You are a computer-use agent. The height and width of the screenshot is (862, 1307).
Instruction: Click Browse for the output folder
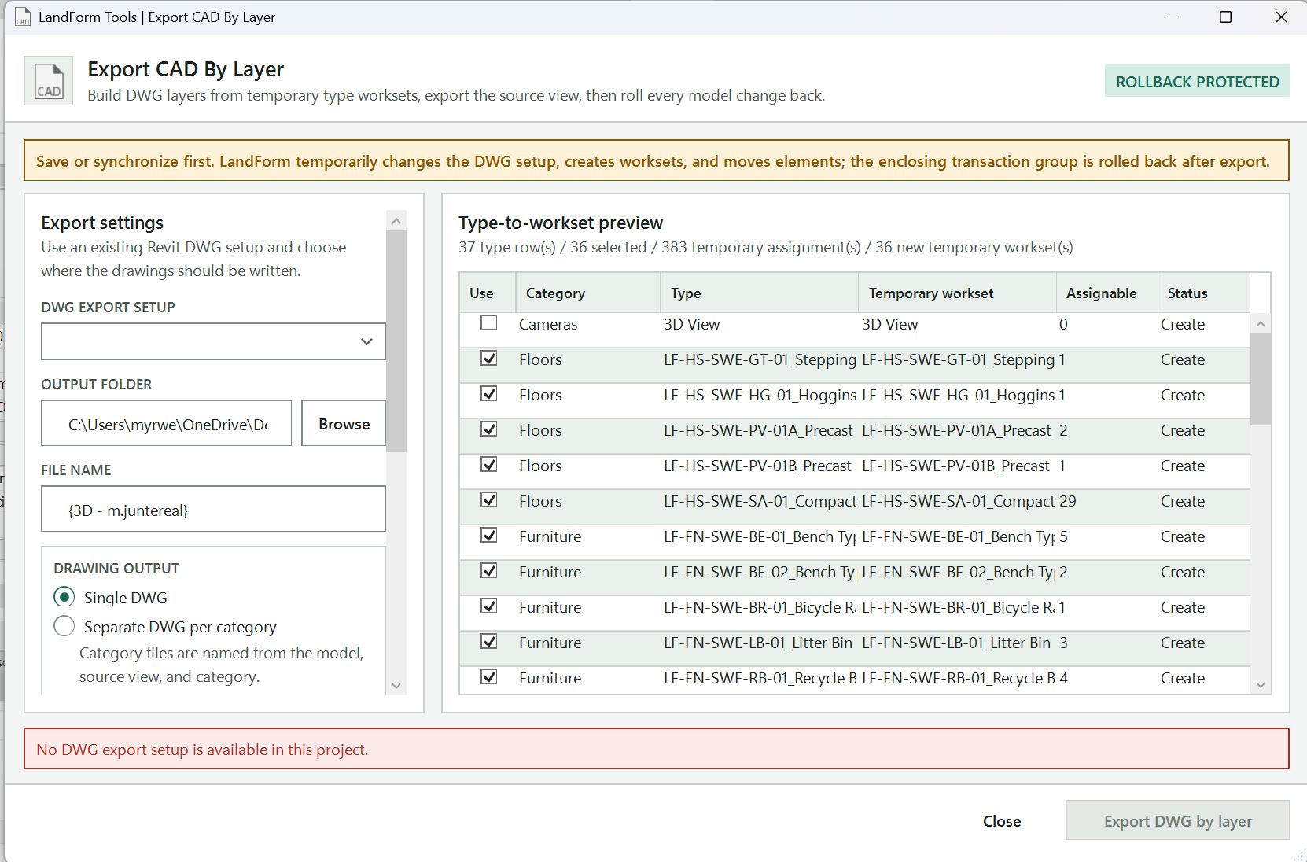[x=344, y=424]
